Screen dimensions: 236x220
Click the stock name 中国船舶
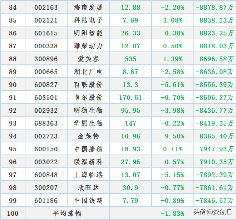pyautogui.click(x=88, y=149)
